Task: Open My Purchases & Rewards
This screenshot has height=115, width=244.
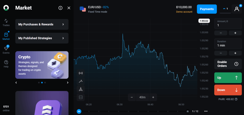Action: pos(42,24)
